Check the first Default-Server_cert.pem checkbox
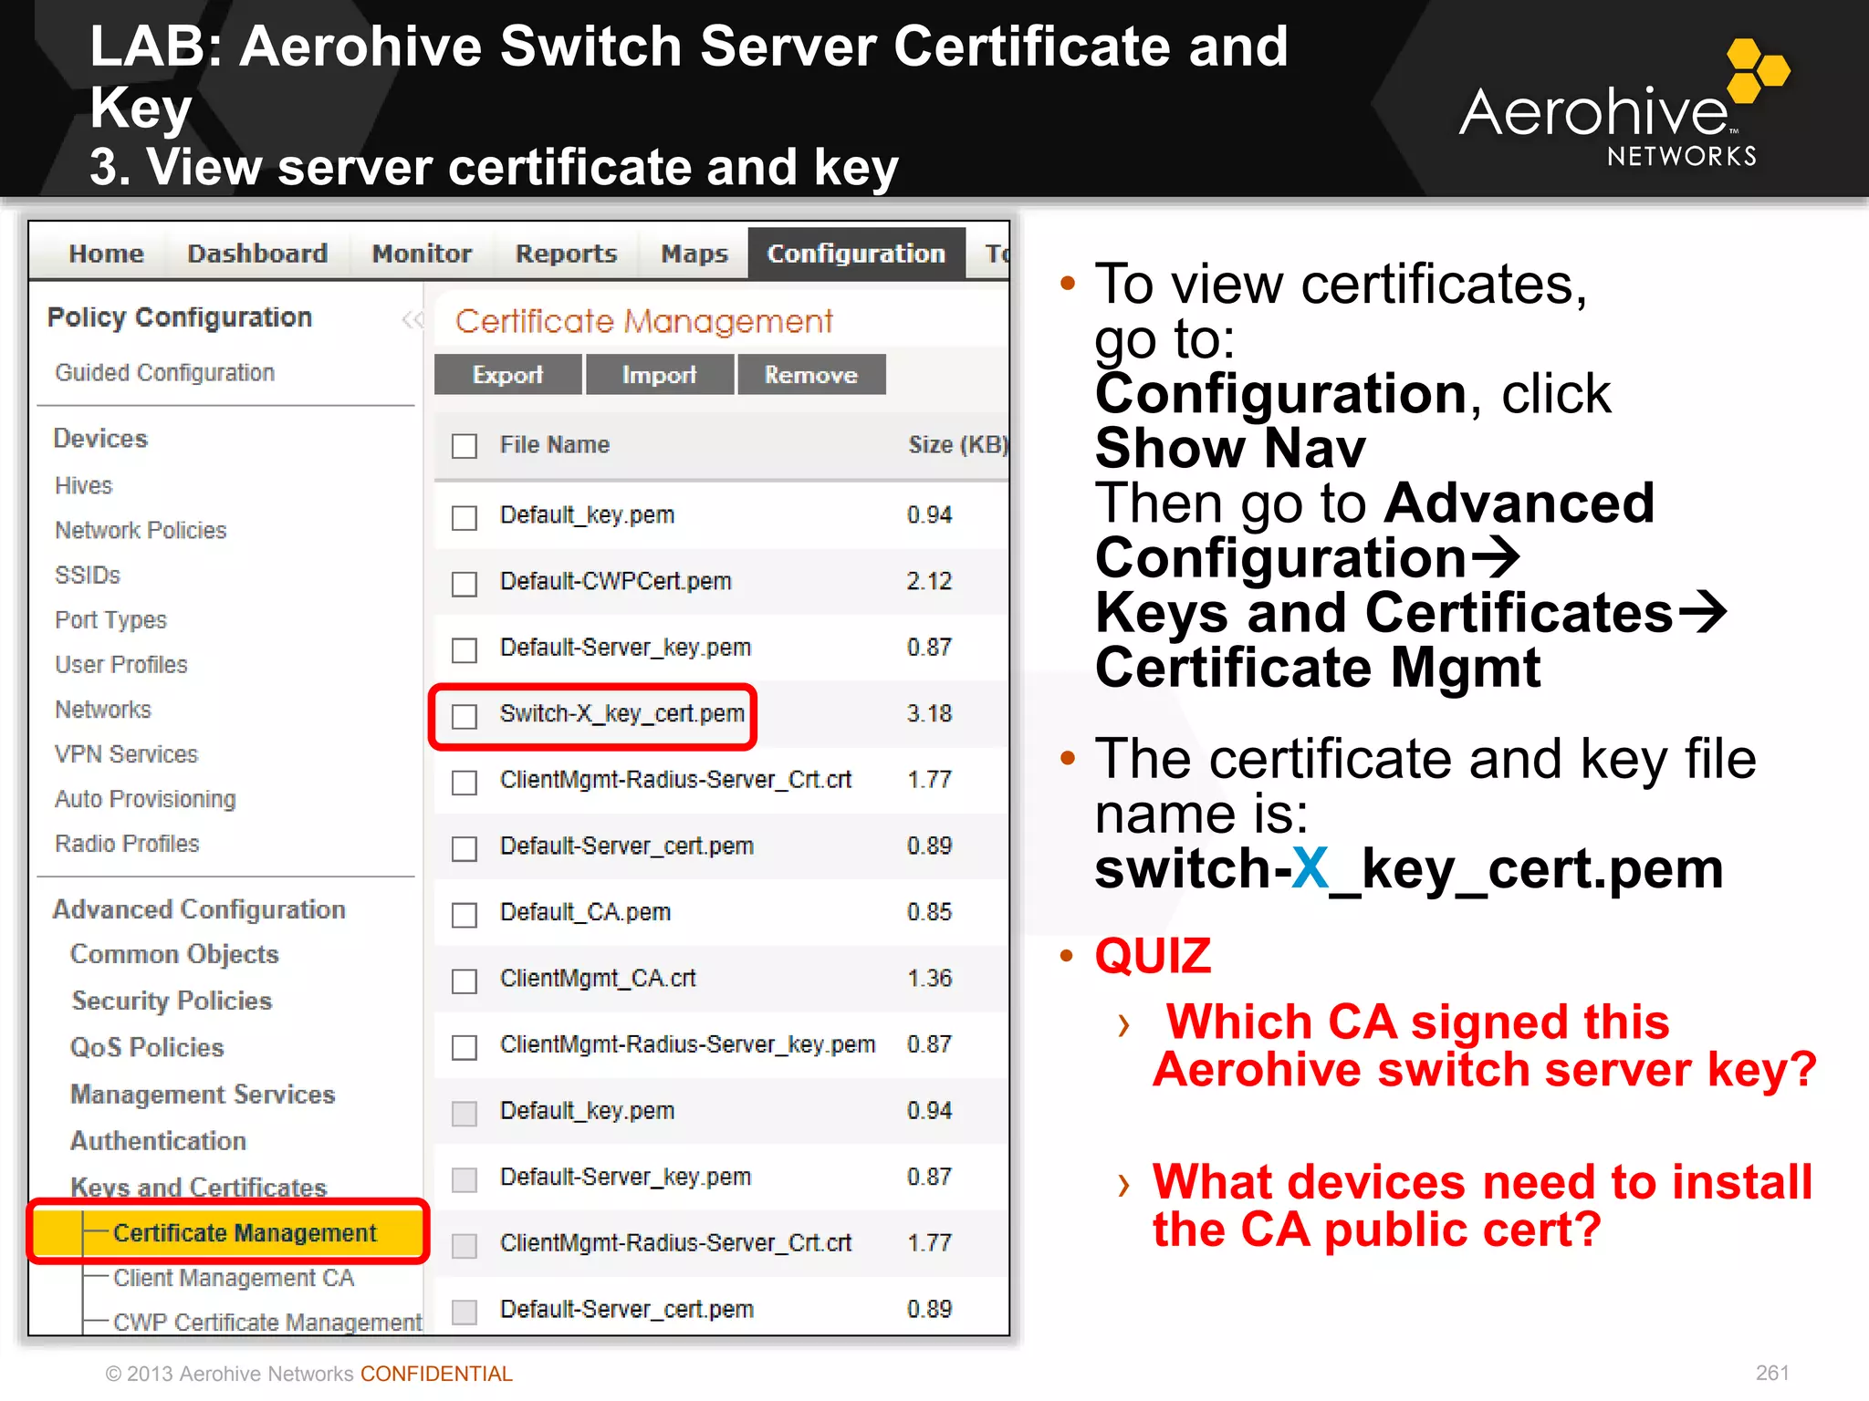The width and height of the screenshot is (1869, 1401). pos(465,849)
